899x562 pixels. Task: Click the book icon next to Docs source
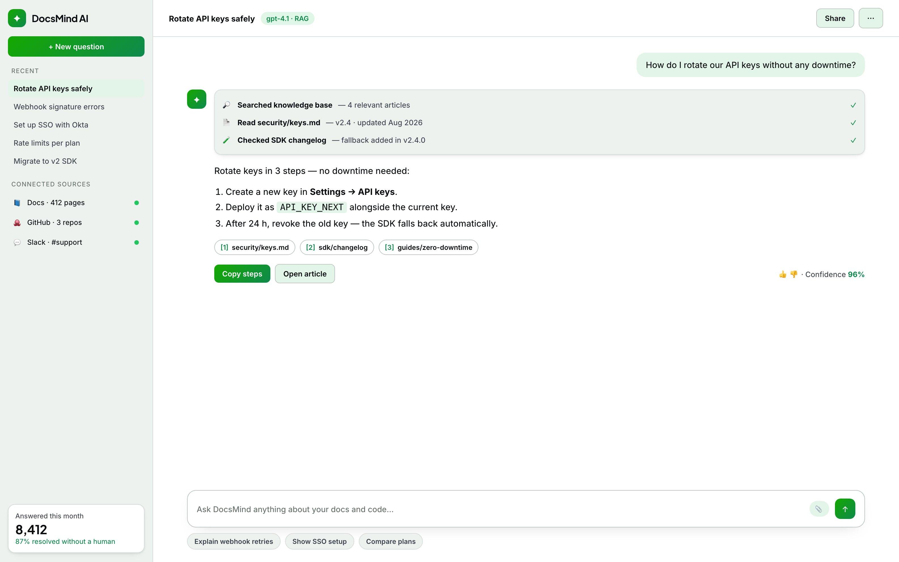17,203
